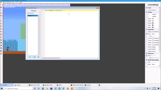Image resolution: width=161 pixels, height=90 pixels.
Task: Toggle the X-Level Wrap checkbox
Action: 153,38
